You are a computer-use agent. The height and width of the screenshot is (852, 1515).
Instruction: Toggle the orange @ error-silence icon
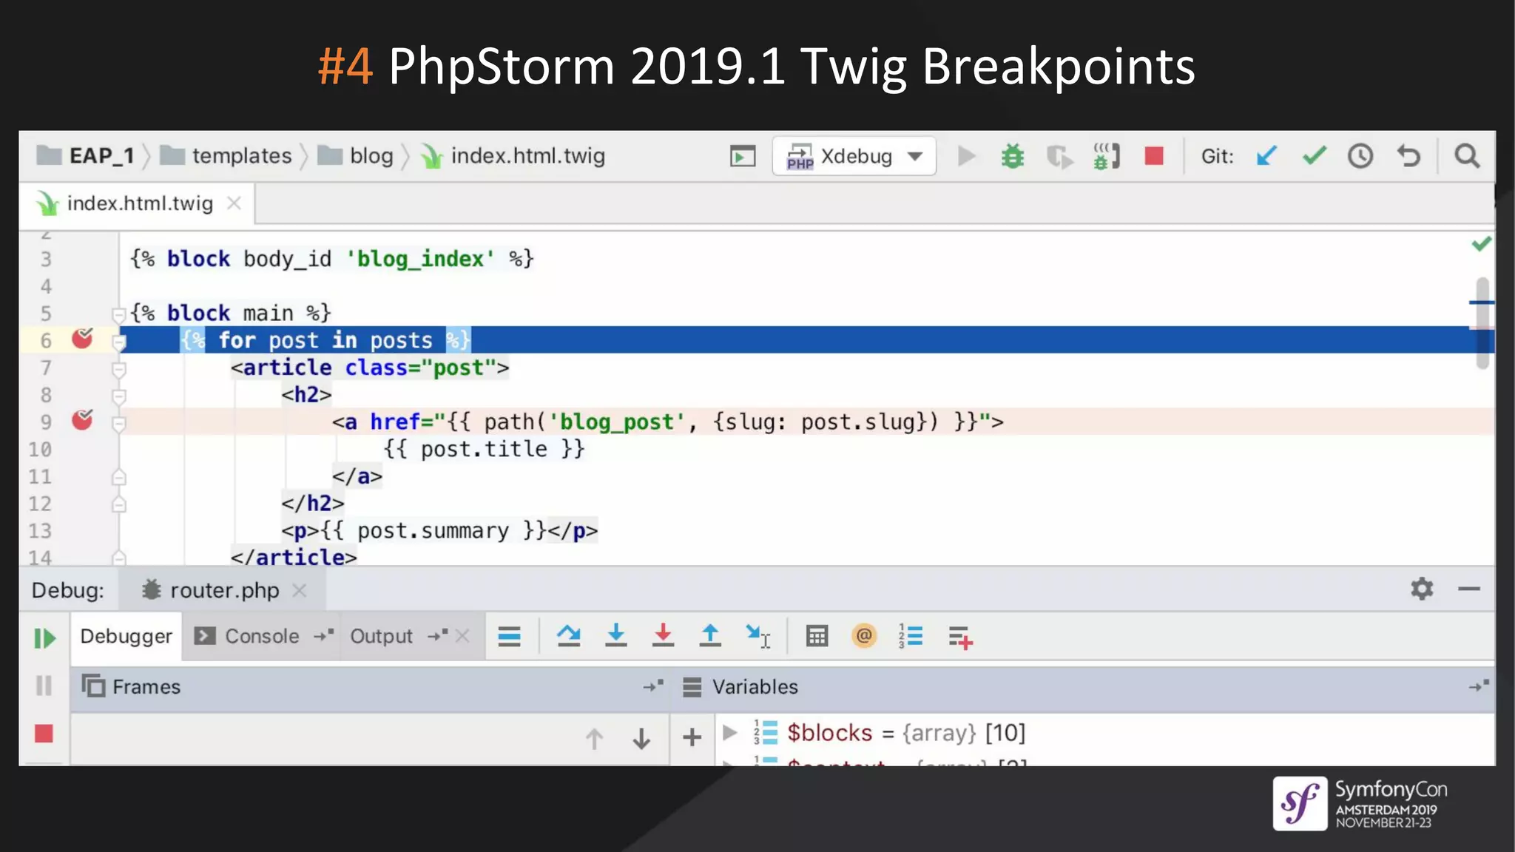(864, 635)
